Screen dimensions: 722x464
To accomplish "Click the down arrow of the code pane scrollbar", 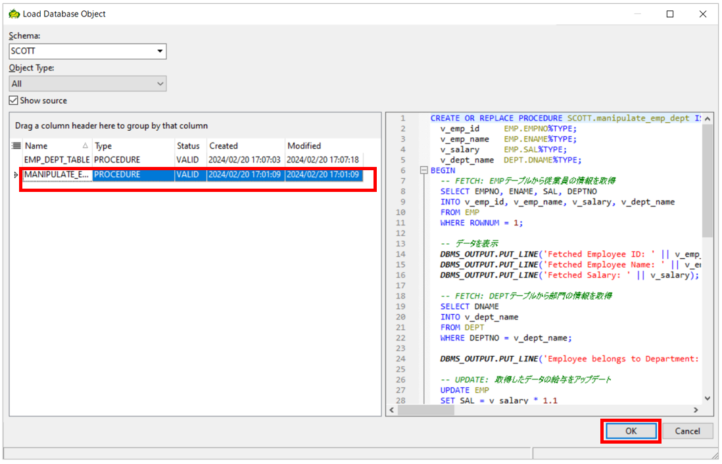I will click(707, 398).
